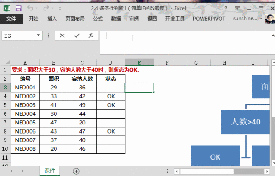Add a new sheet with plus button
The image size is (275, 176).
(76, 171)
